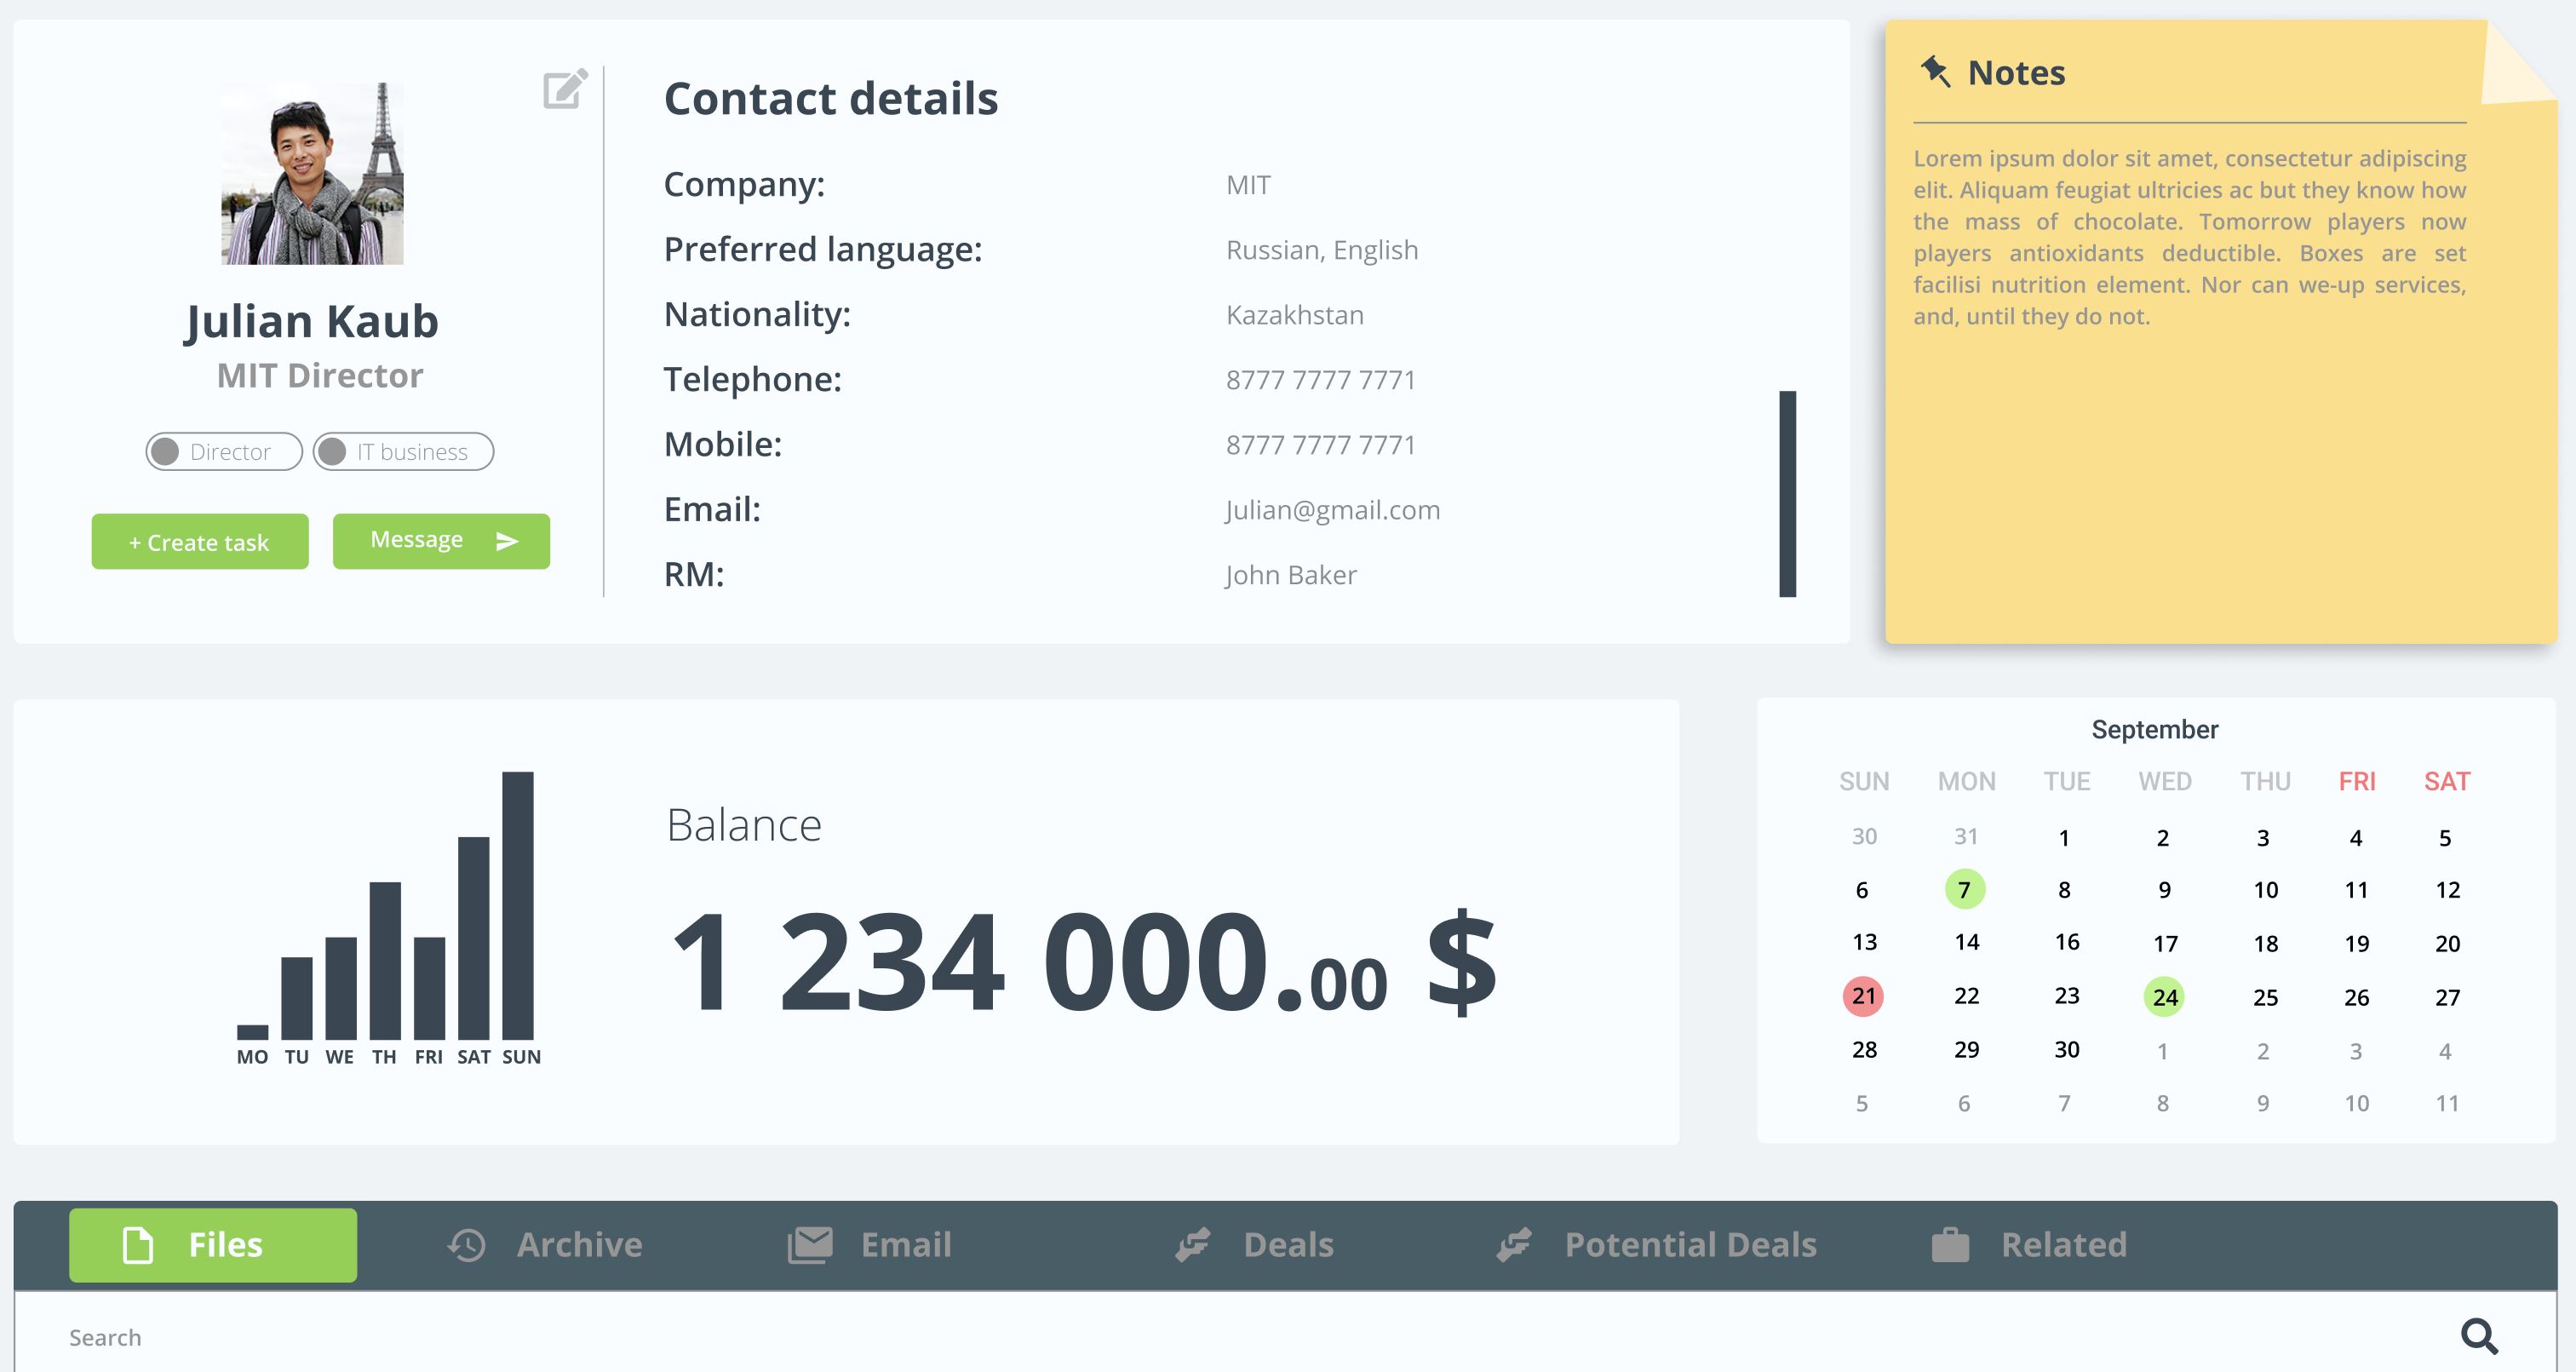This screenshot has height=1372, width=2576.
Task: Click the folded corner of Notes
Action: click(2516, 65)
